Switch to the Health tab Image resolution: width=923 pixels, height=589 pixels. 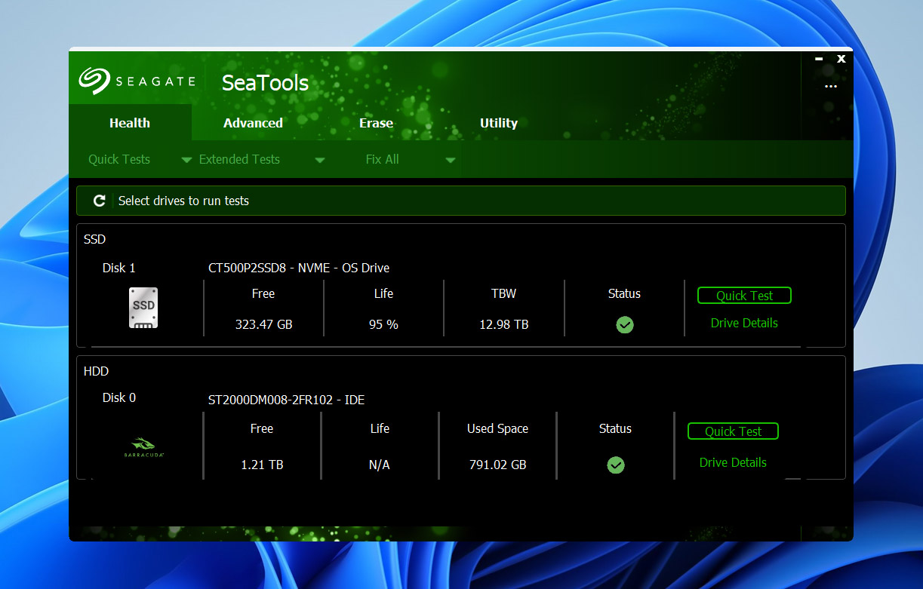130,123
